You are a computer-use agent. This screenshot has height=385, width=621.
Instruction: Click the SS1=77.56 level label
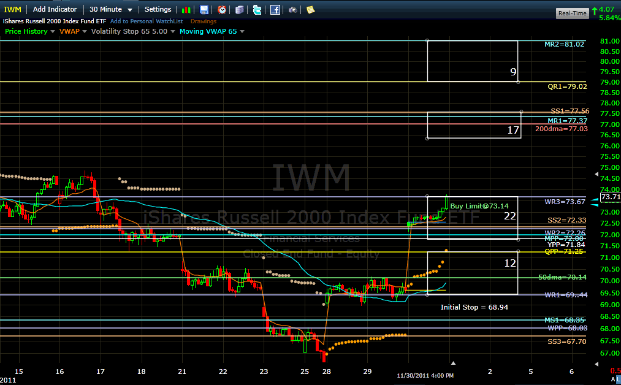coord(570,112)
